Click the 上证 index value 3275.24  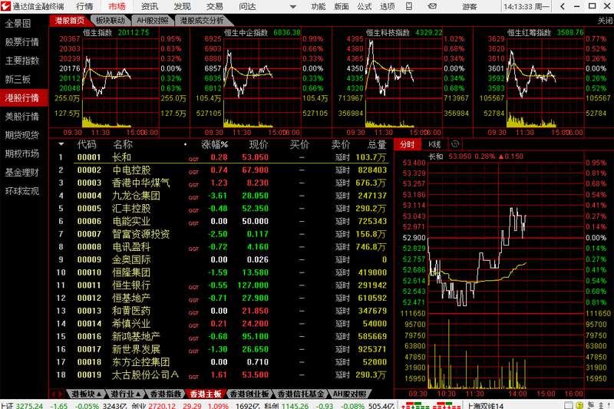coord(29,406)
